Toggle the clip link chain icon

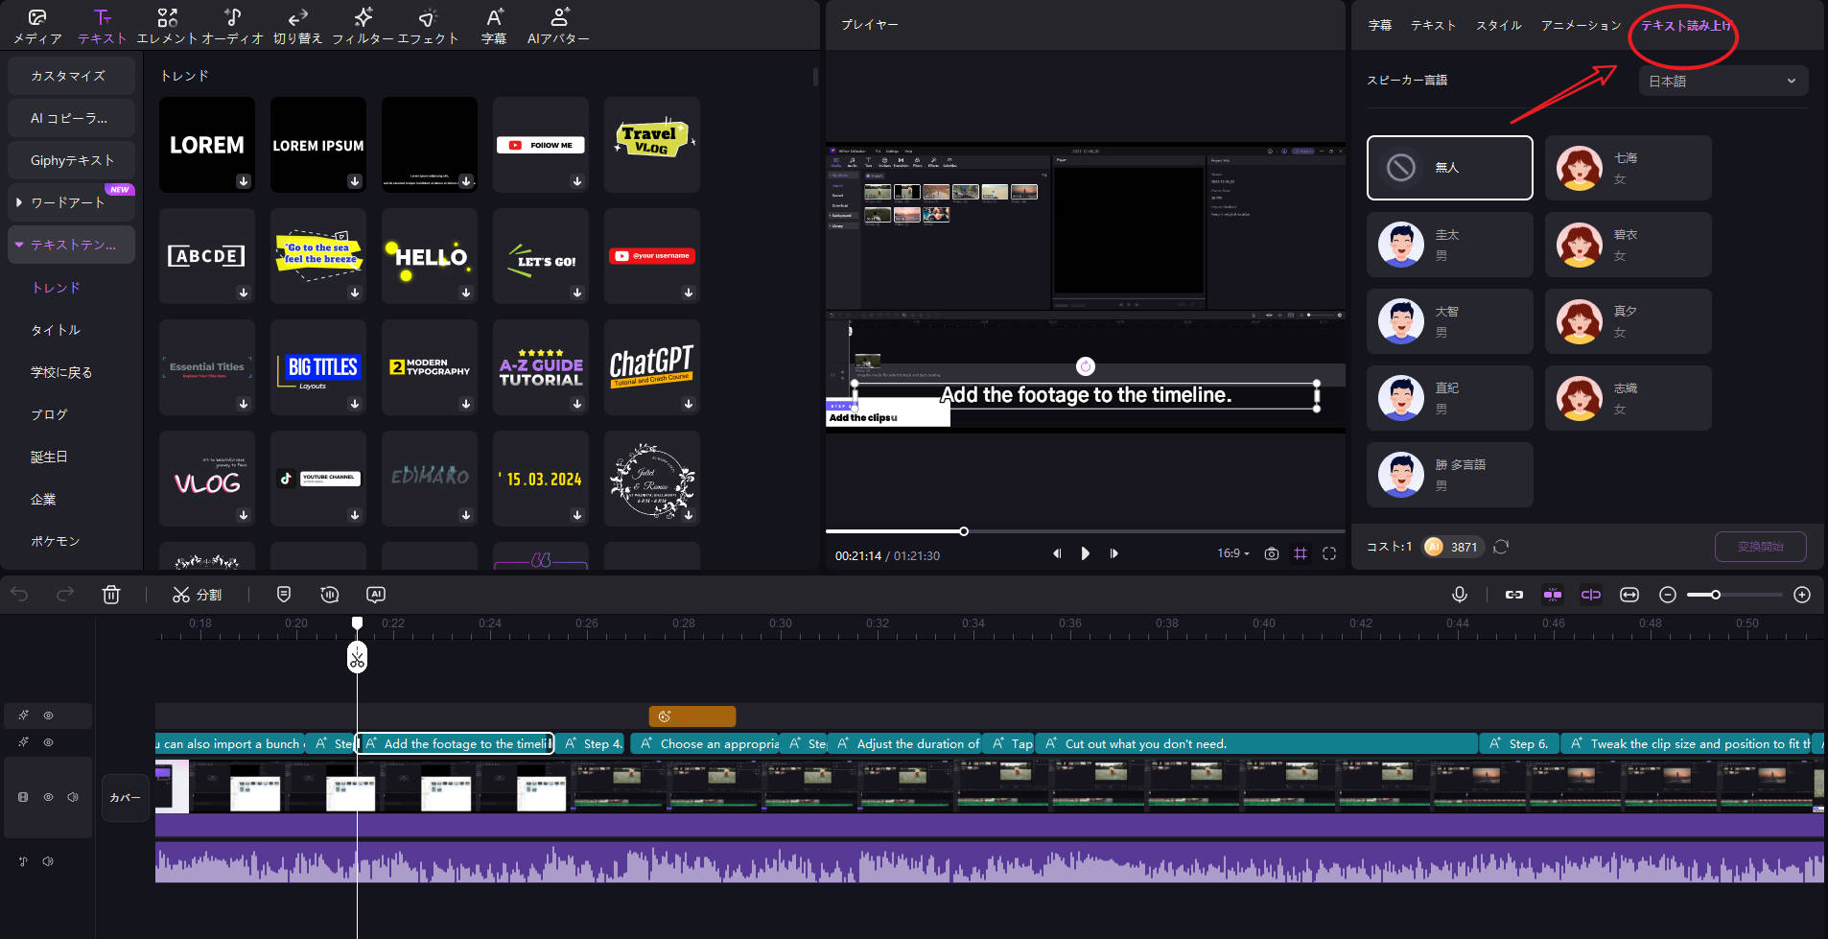1514,595
